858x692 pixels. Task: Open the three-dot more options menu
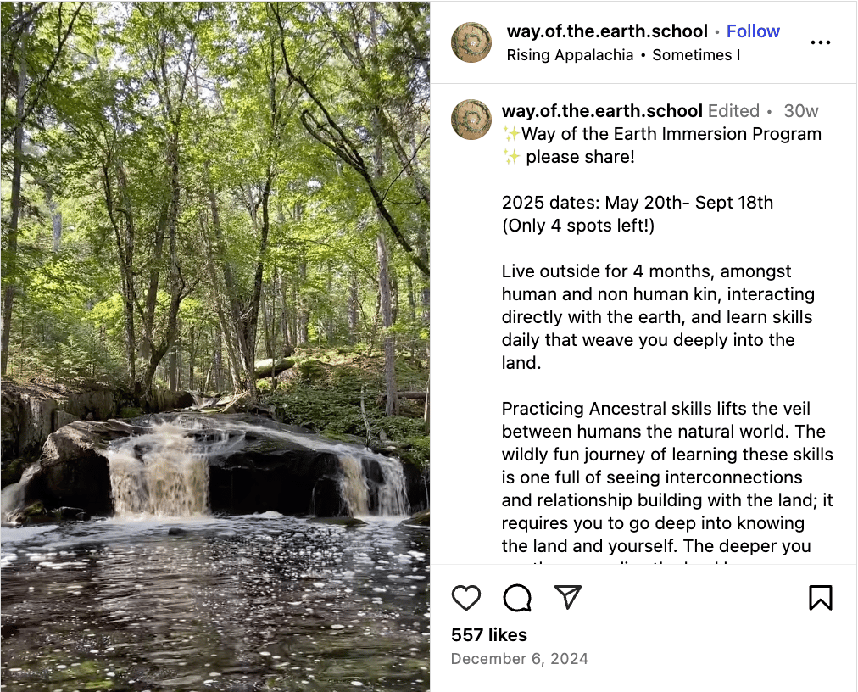pyautogui.click(x=820, y=42)
